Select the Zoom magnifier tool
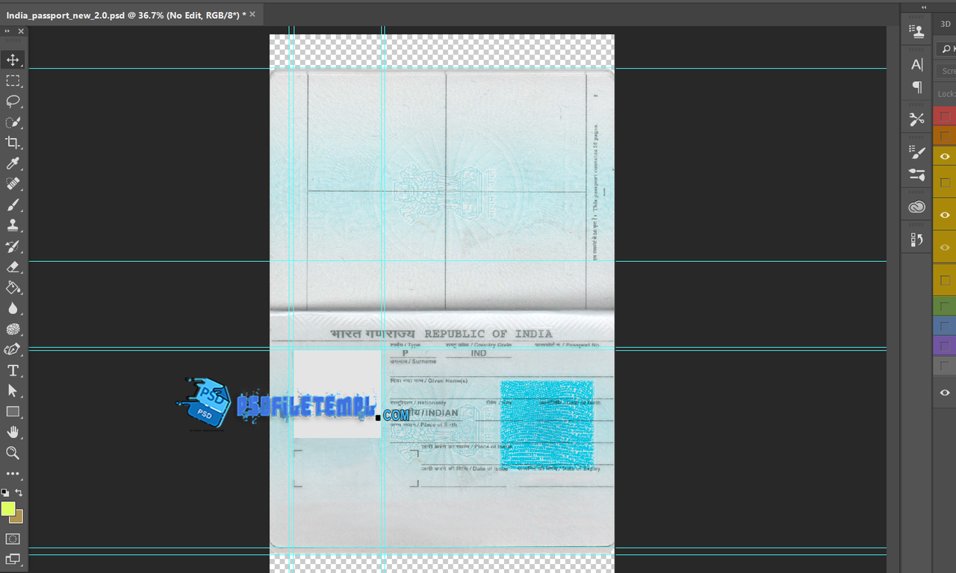This screenshot has width=956, height=573. [x=13, y=453]
